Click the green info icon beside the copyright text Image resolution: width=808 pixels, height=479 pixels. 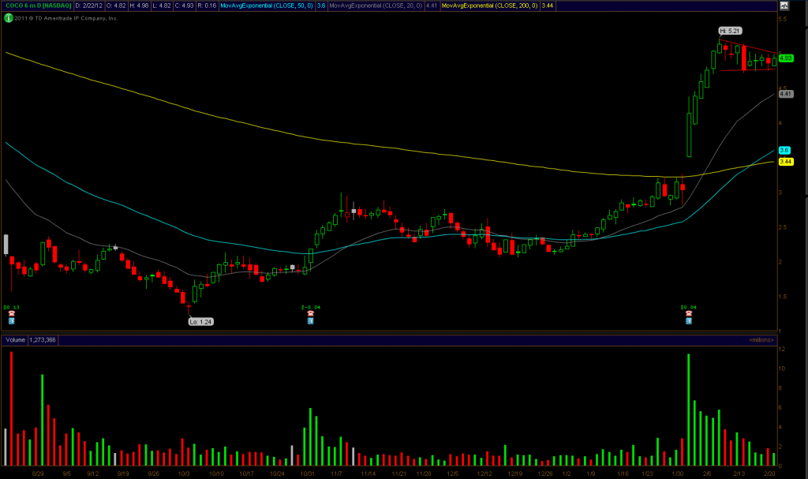[8, 18]
